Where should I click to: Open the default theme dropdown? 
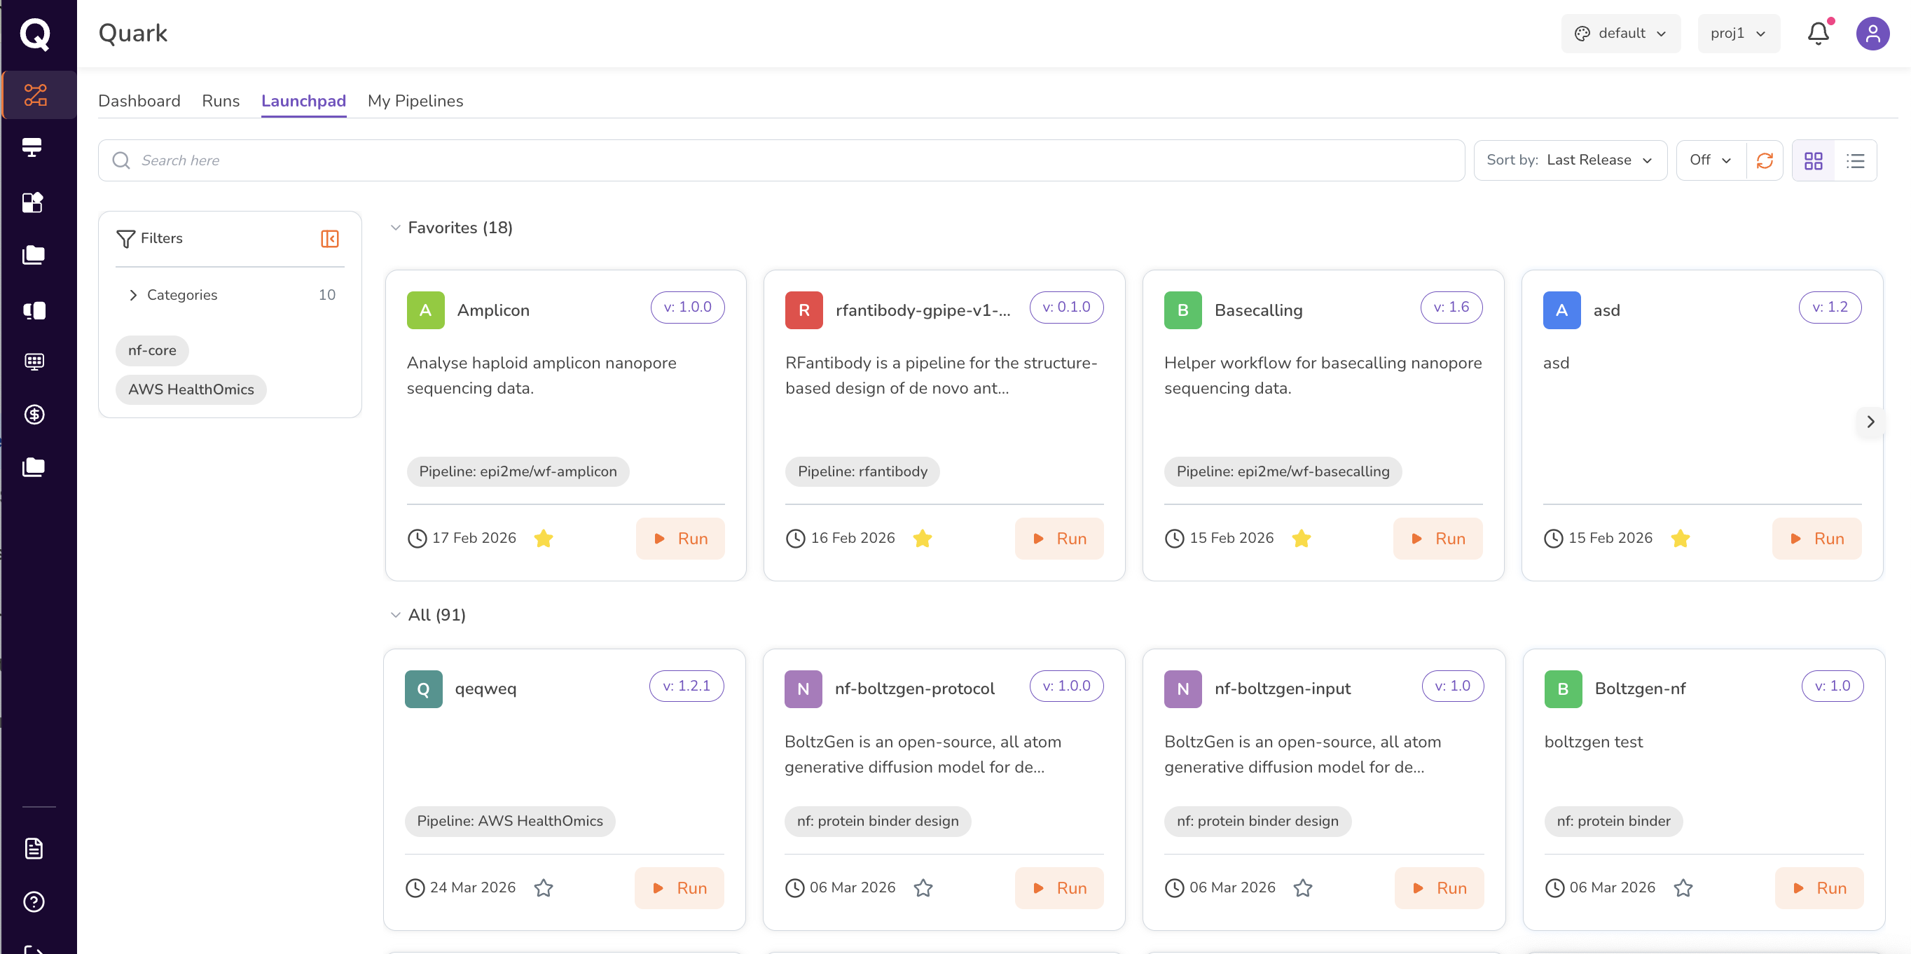[x=1620, y=34]
